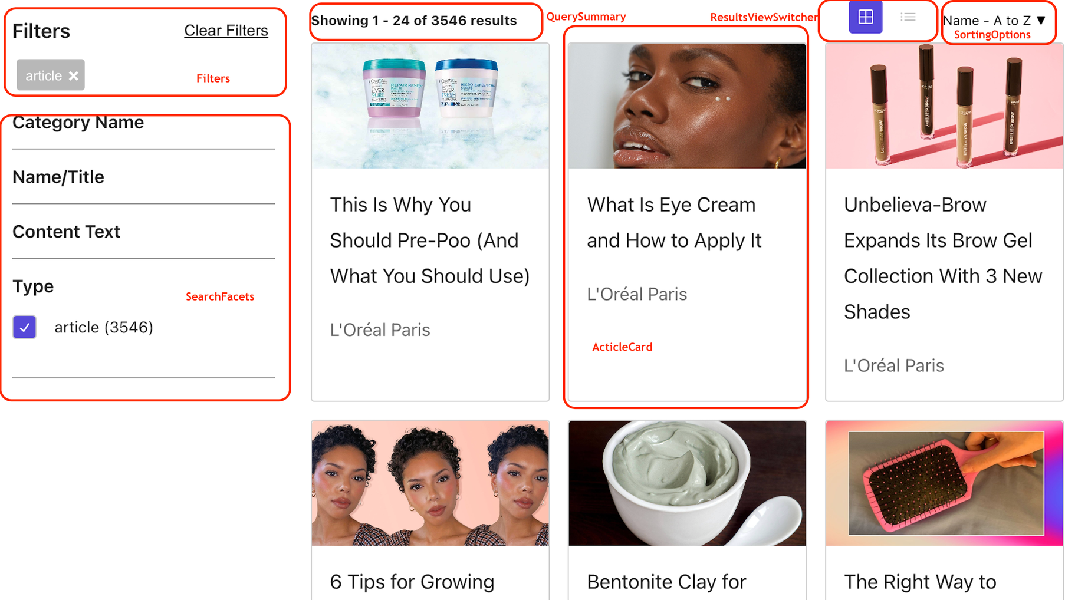The width and height of the screenshot is (1065, 600).
Task: Click the Unbelieva-Brow product tubes image
Action: tap(944, 106)
